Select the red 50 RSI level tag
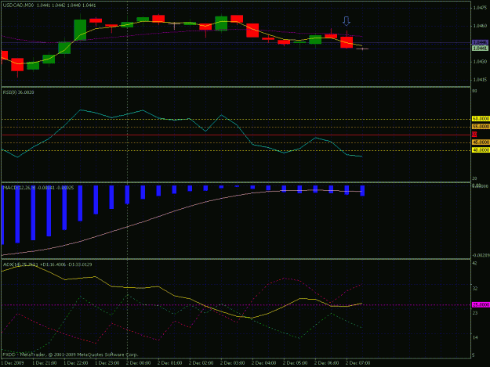 (474, 135)
